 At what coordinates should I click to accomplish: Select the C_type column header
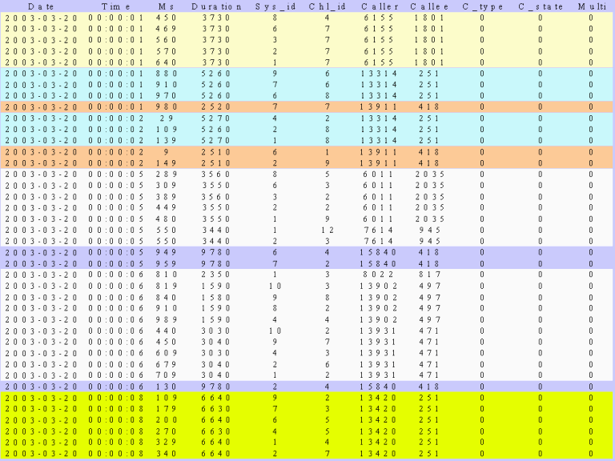(x=482, y=6)
